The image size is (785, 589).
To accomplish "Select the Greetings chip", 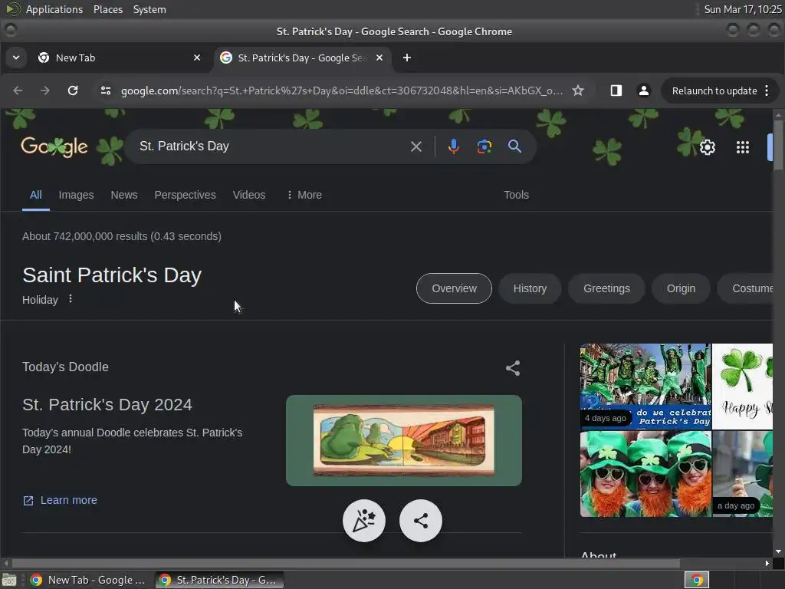I will 606,288.
